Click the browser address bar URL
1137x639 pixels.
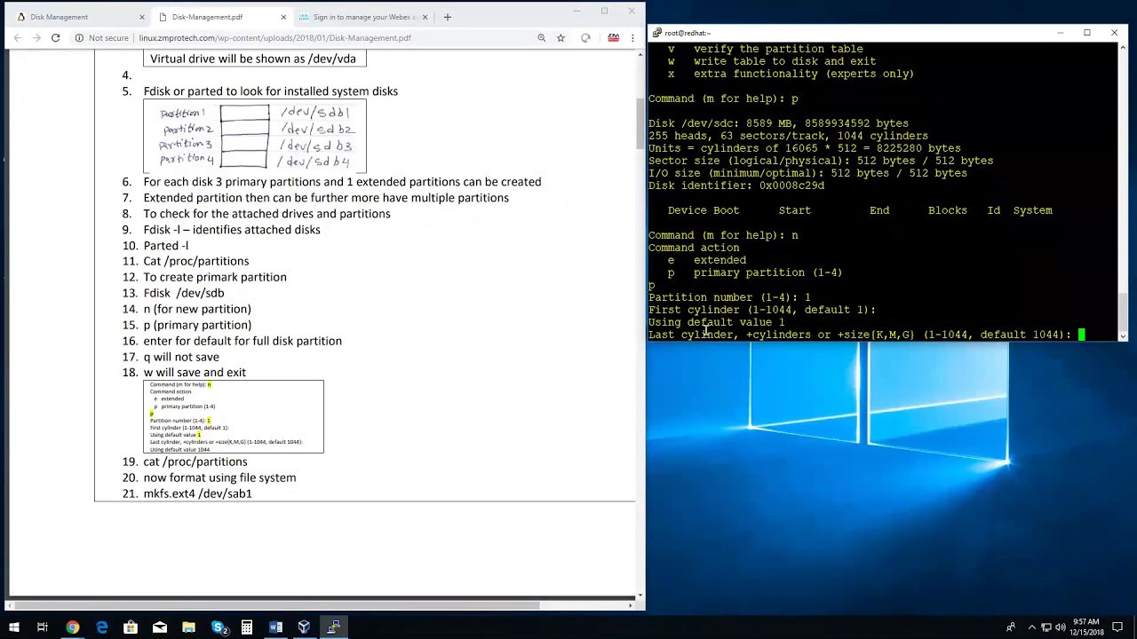pos(274,38)
